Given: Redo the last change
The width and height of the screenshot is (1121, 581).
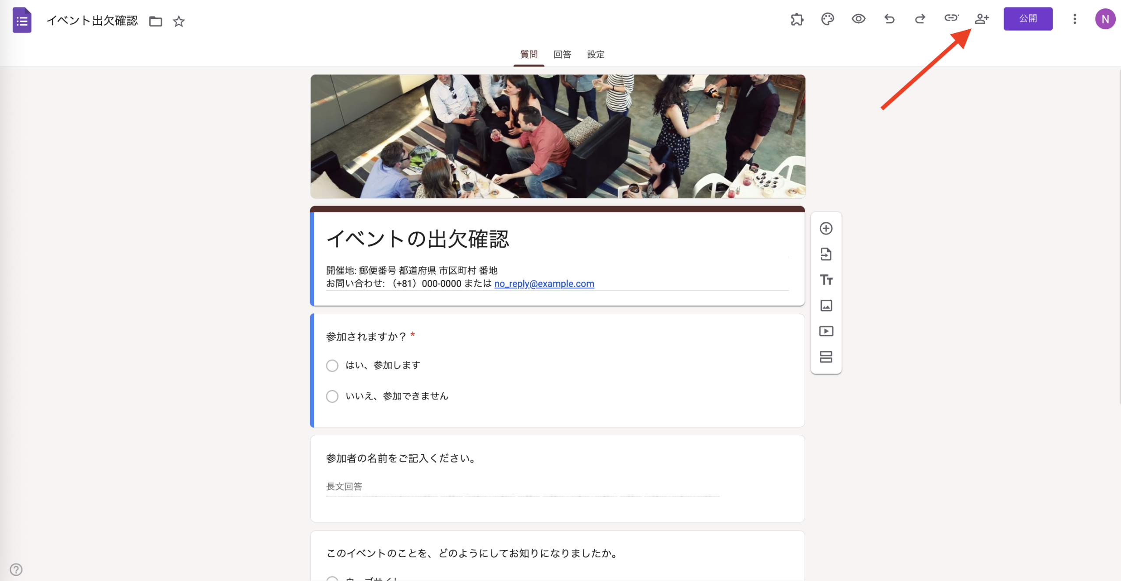Looking at the screenshot, I should click(x=920, y=19).
